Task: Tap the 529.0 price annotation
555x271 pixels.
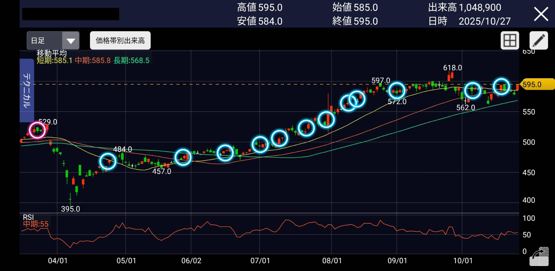Action: [48, 122]
